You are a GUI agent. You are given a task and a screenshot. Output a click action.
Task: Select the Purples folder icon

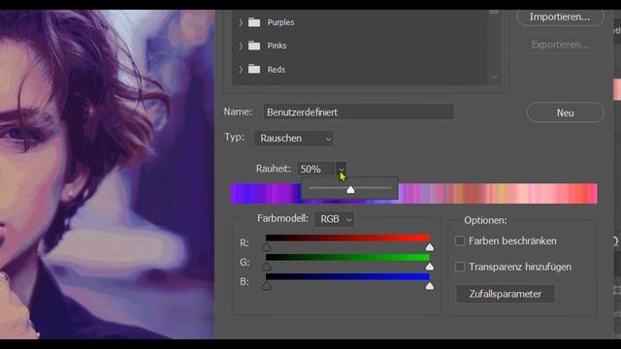click(254, 22)
